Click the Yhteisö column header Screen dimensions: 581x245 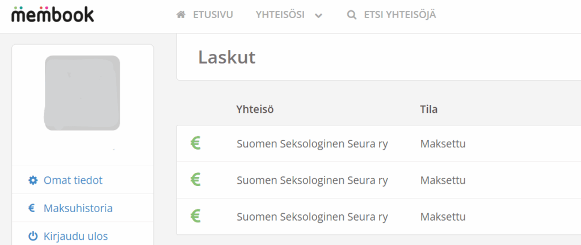click(255, 109)
